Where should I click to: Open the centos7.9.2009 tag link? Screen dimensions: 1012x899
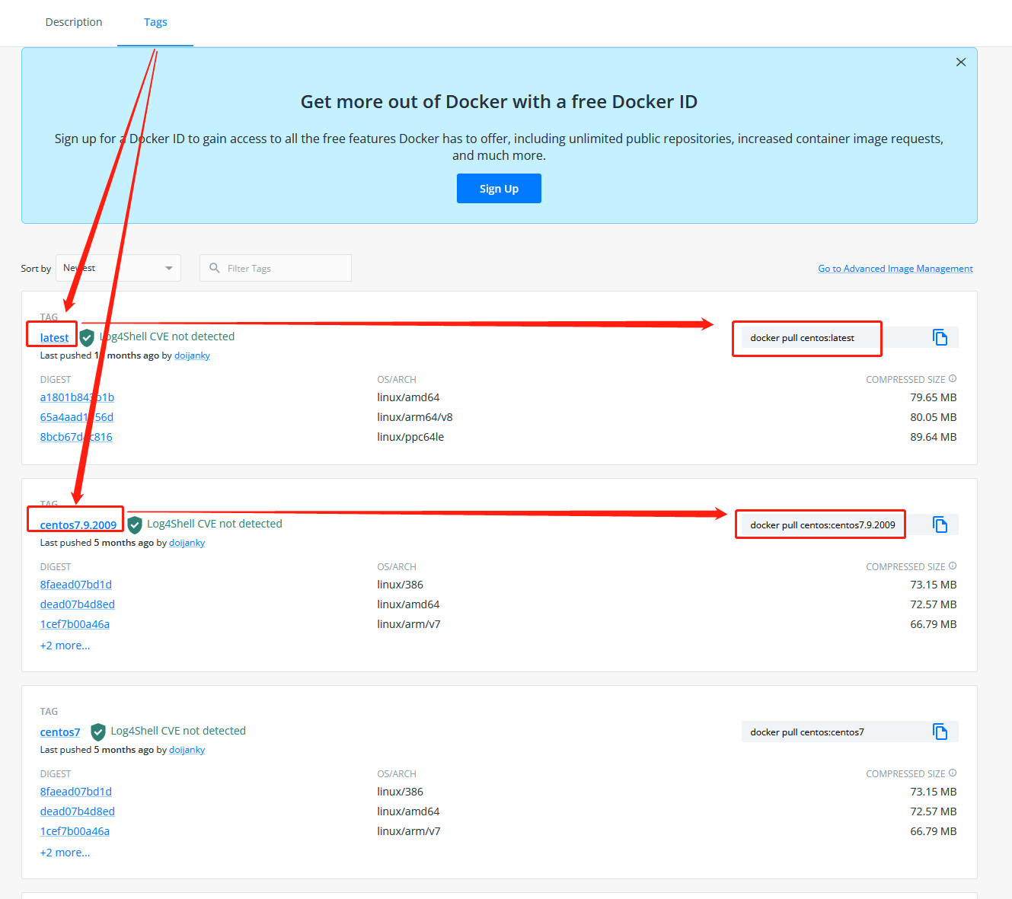click(x=78, y=525)
